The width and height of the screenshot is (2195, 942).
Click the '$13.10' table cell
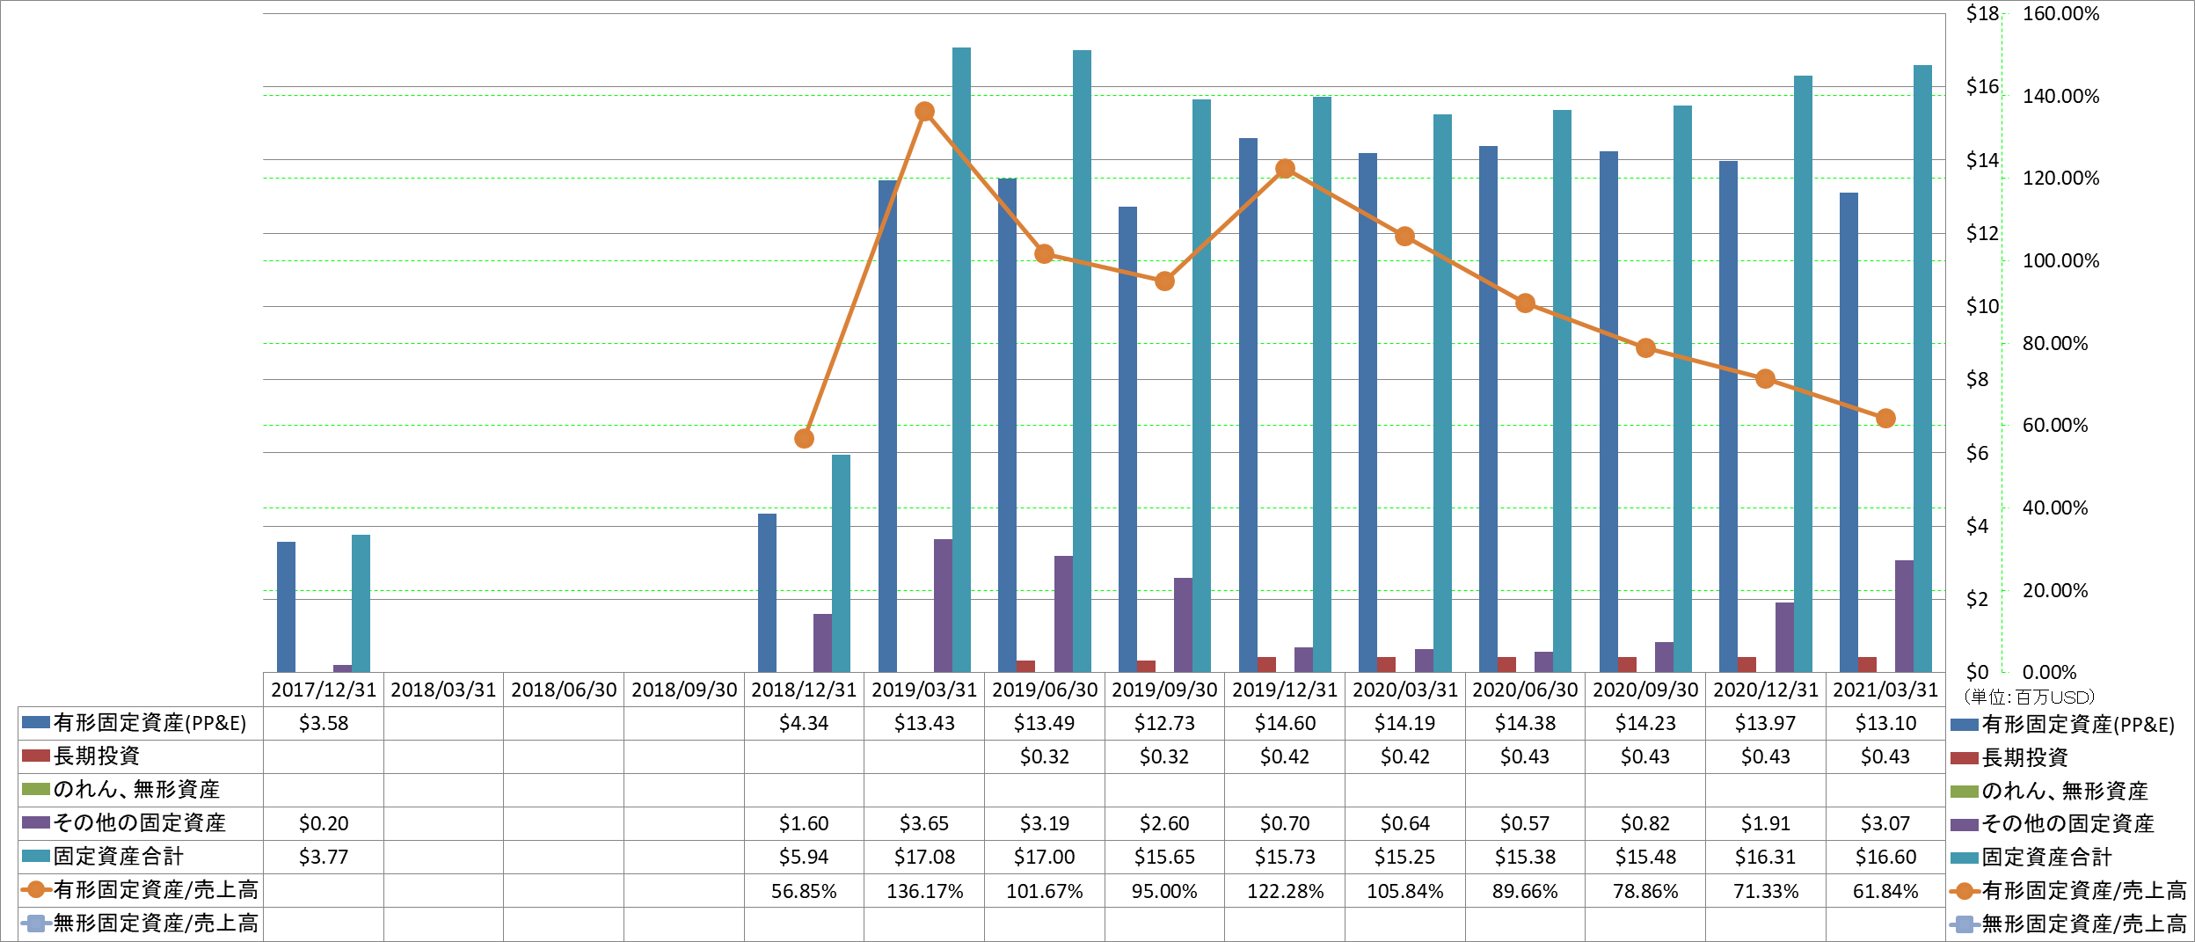tap(1885, 723)
